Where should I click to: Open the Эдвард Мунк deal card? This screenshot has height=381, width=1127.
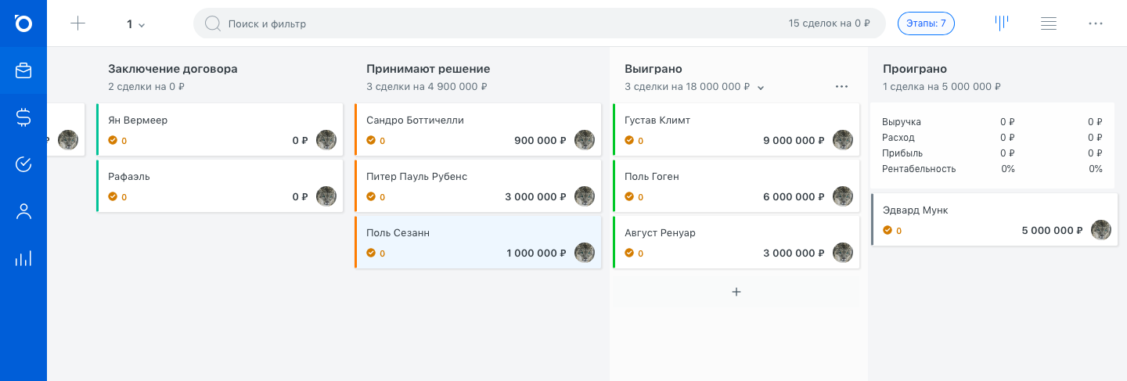pos(994,220)
